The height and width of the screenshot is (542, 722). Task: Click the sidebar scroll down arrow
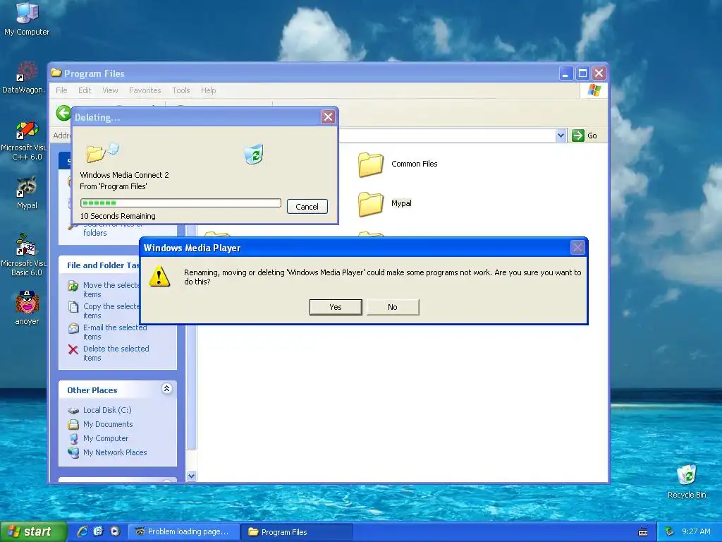[x=192, y=476]
